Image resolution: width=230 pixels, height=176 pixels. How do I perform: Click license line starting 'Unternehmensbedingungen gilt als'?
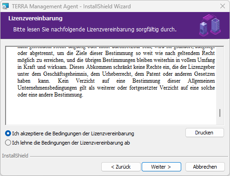click(116, 88)
